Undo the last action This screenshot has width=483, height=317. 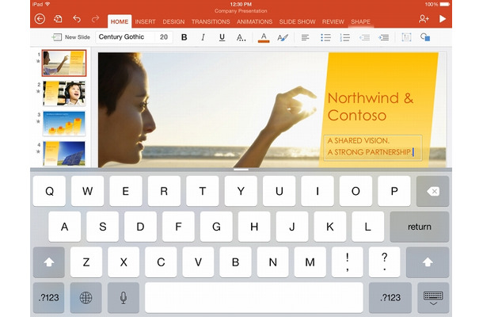click(77, 19)
